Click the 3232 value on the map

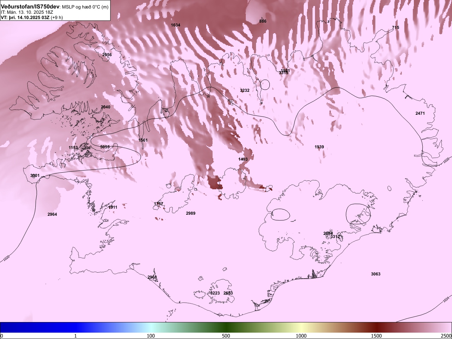[x=245, y=90]
